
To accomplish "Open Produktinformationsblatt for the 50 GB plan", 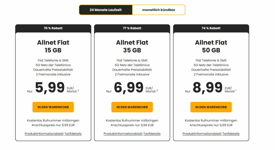I will [x=202, y=134].
